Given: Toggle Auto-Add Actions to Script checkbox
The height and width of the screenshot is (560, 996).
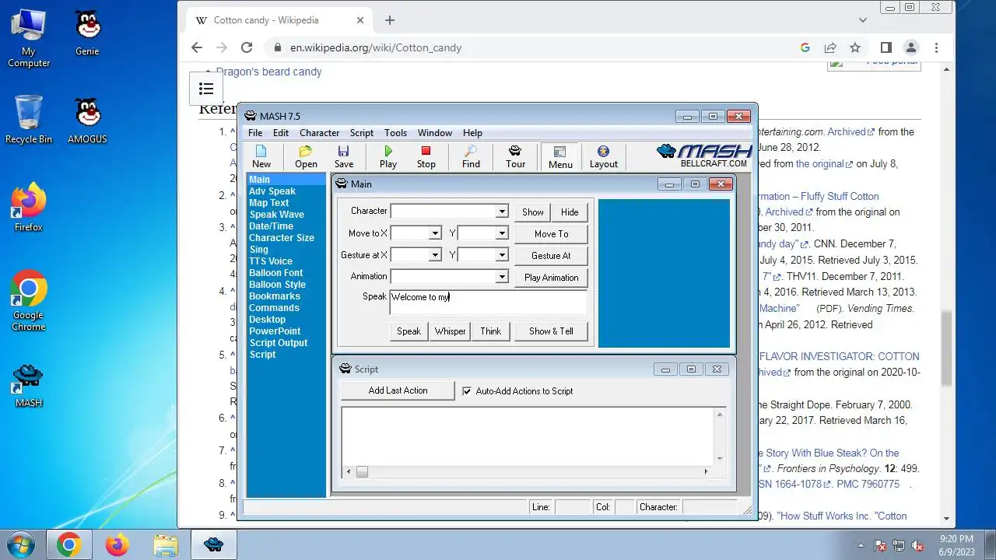Looking at the screenshot, I should tap(467, 391).
